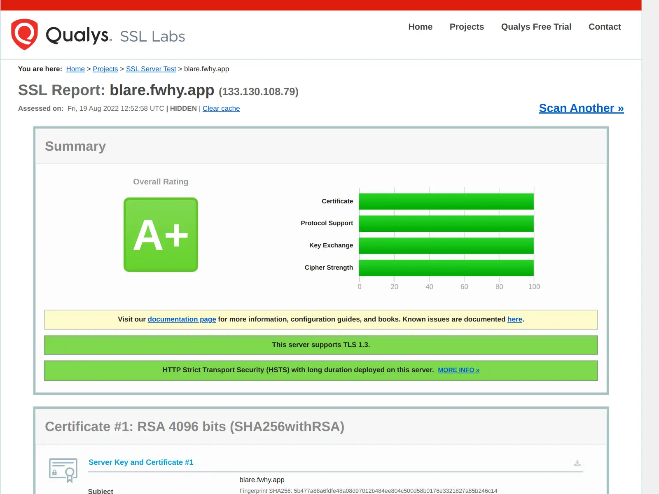Open known issues 'here' link
The image size is (659, 494).
[514, 319]
